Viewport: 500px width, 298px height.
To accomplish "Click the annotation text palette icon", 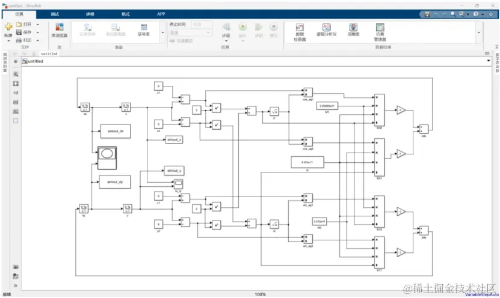I will point(16,102).
